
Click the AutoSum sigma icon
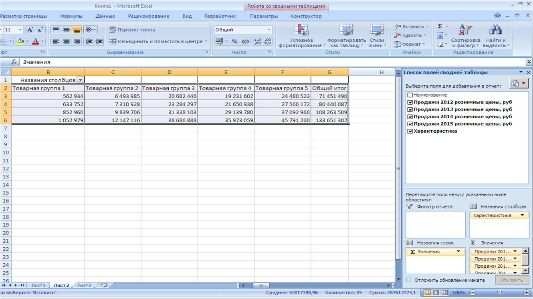[x=440, y=26]
